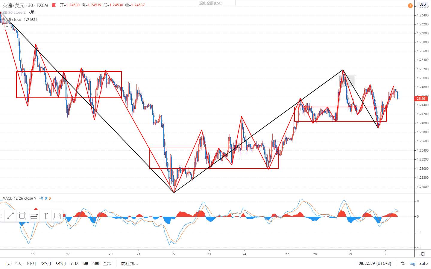Grab the floating drawing toolbar handle
Image resolution: width=431 pixels, height=269 pixels.
pos(2,216)
